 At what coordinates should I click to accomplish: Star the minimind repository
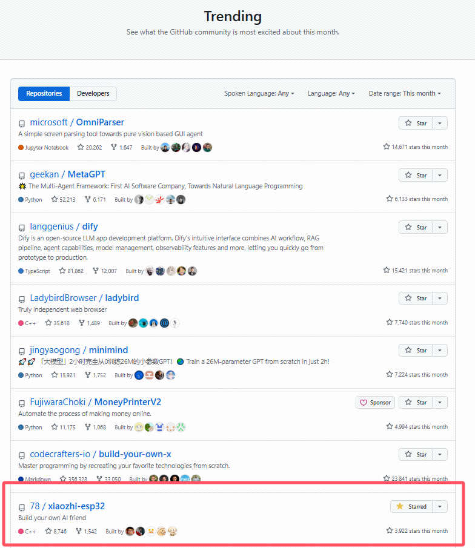tap(416, 350)
